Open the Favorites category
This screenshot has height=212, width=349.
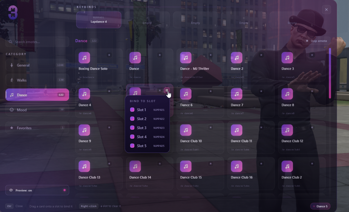click(37, 128)
